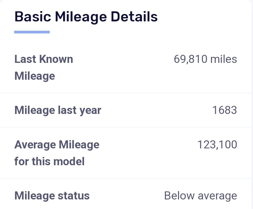Screen dimensions: 253x209
Task: Click the blue underline accent bar
Action: click(32, 32)
